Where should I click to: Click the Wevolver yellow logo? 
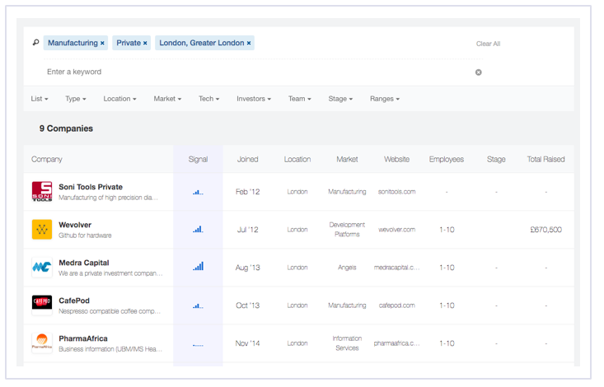pyautogui.click(x=42, y=230)
